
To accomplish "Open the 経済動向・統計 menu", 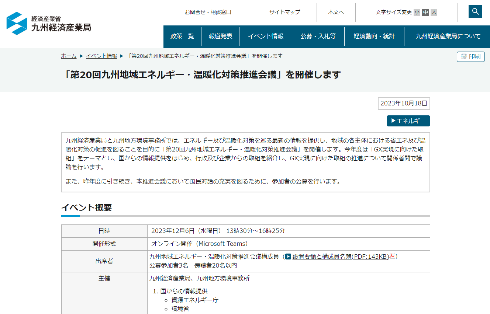I will [x=374, y=36].
